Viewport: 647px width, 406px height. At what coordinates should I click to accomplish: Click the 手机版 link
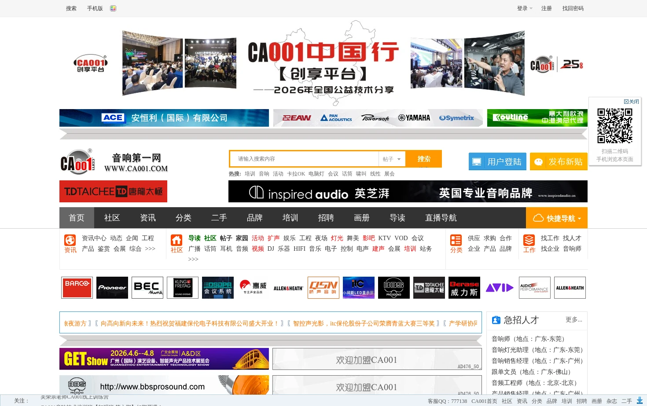pyautogui.click(x=95, y=8)
